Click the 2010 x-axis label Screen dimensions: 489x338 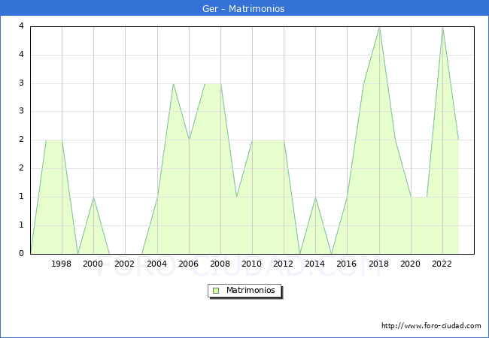coord(251,264)
